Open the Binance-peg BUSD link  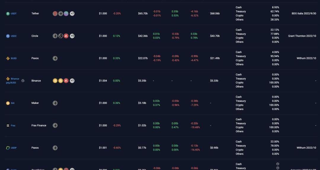tap(13, 81)
